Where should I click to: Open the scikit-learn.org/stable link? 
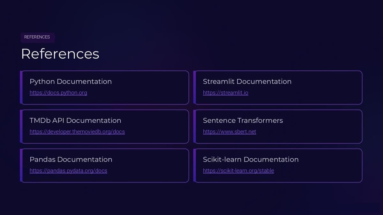(238, 170)
